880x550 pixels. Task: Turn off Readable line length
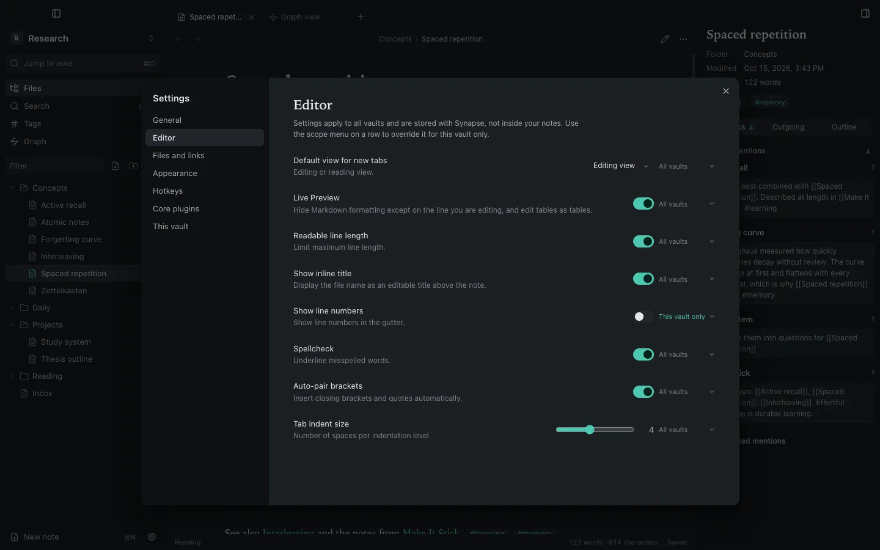click(643, 241)
